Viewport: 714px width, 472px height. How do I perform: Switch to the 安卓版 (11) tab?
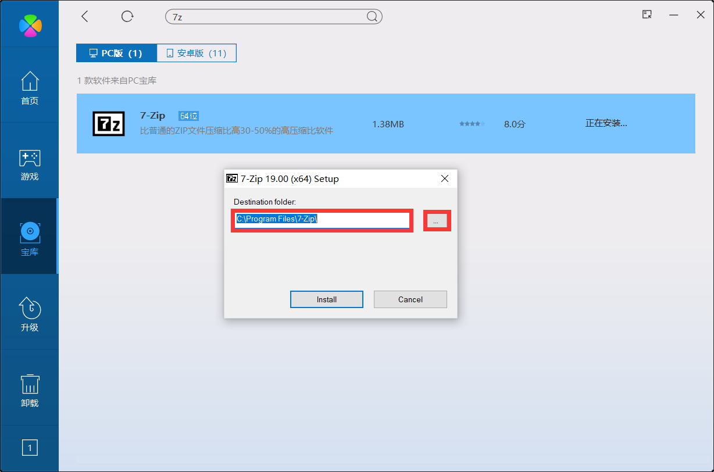[x=197, y=53]
